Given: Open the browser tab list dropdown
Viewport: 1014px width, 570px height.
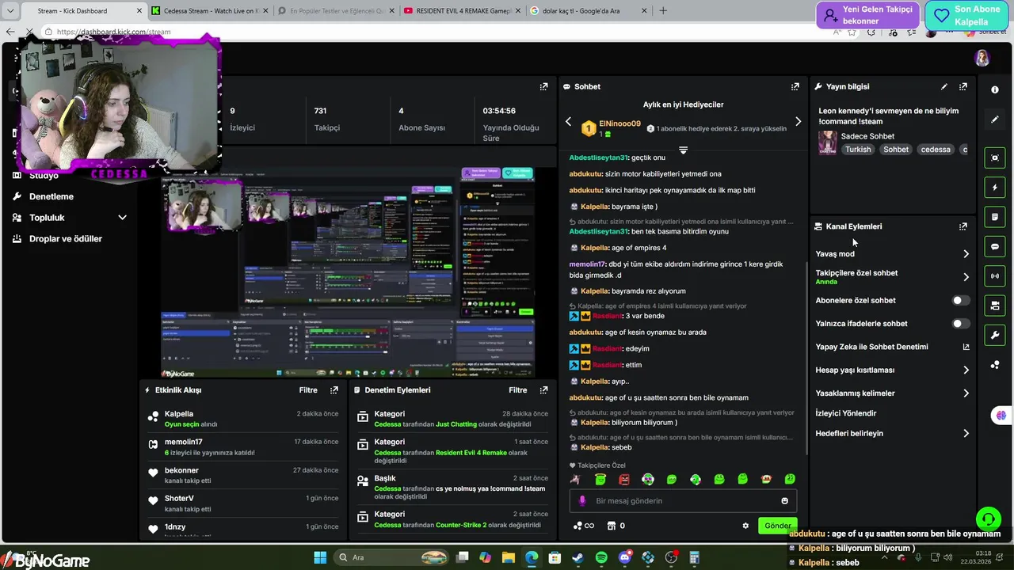Looking at the screenshot, I should point(10,11).
